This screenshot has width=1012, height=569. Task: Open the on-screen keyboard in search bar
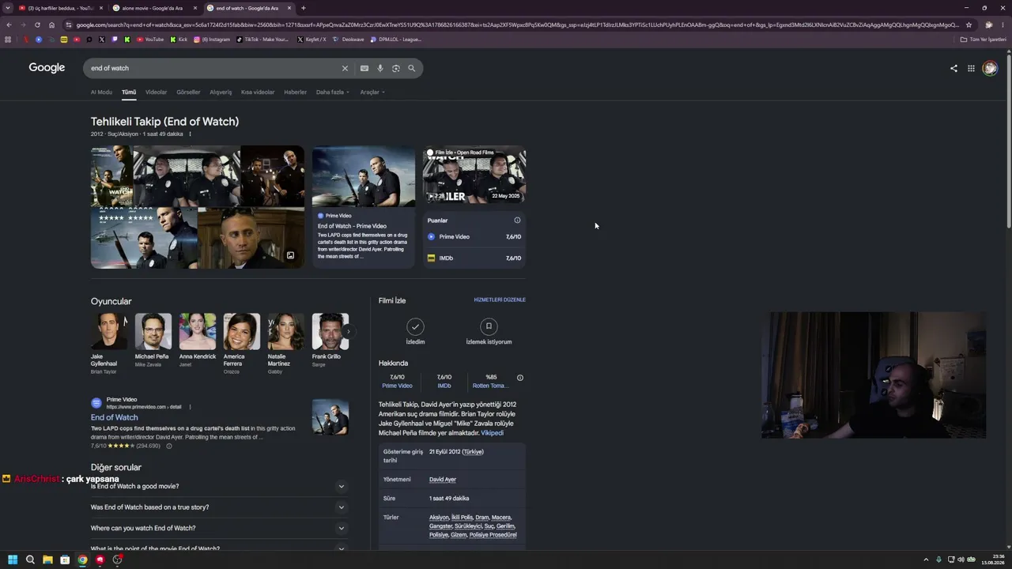tap(364, 68)
